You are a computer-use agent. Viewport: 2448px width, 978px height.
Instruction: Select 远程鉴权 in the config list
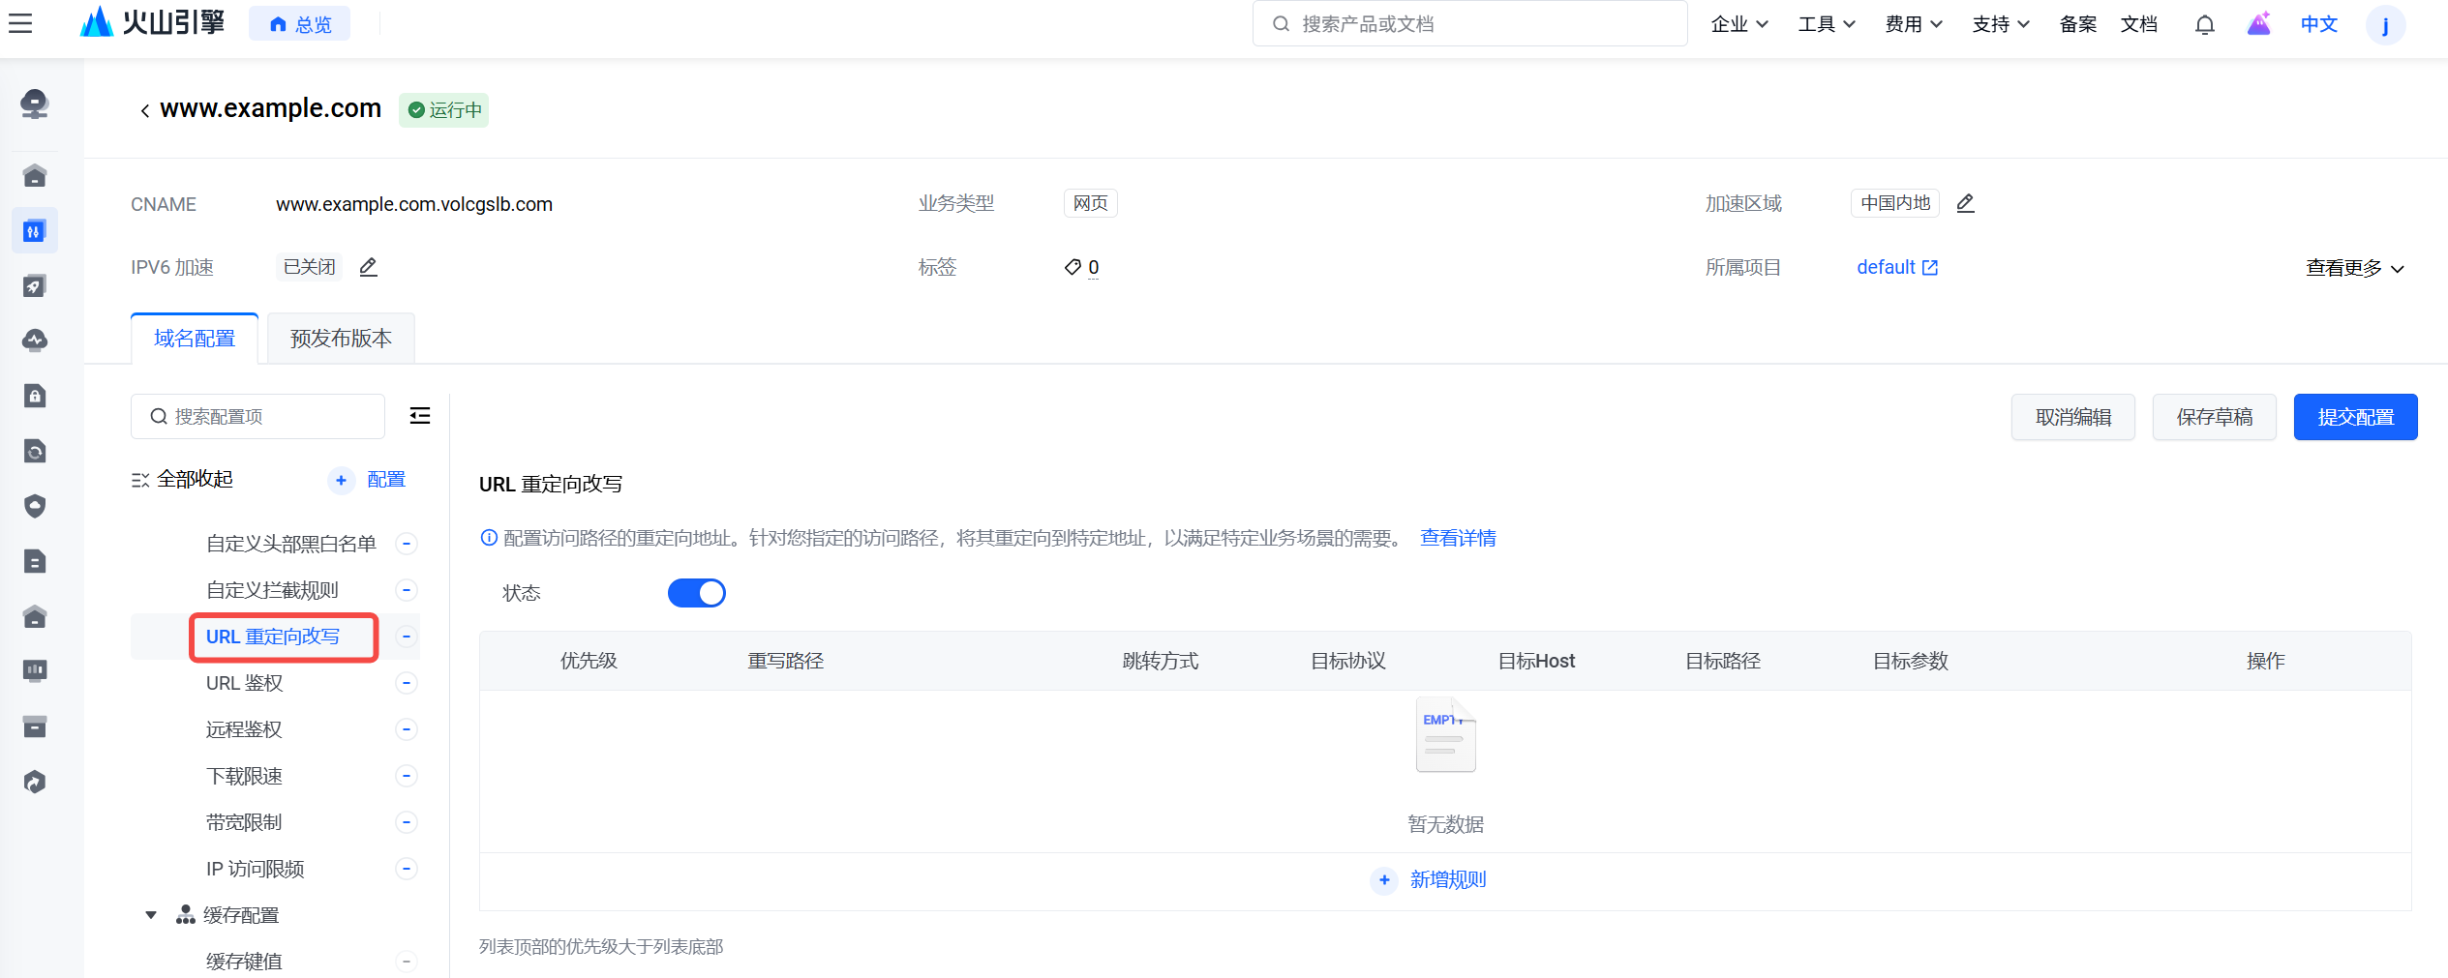tap(244, 729)
